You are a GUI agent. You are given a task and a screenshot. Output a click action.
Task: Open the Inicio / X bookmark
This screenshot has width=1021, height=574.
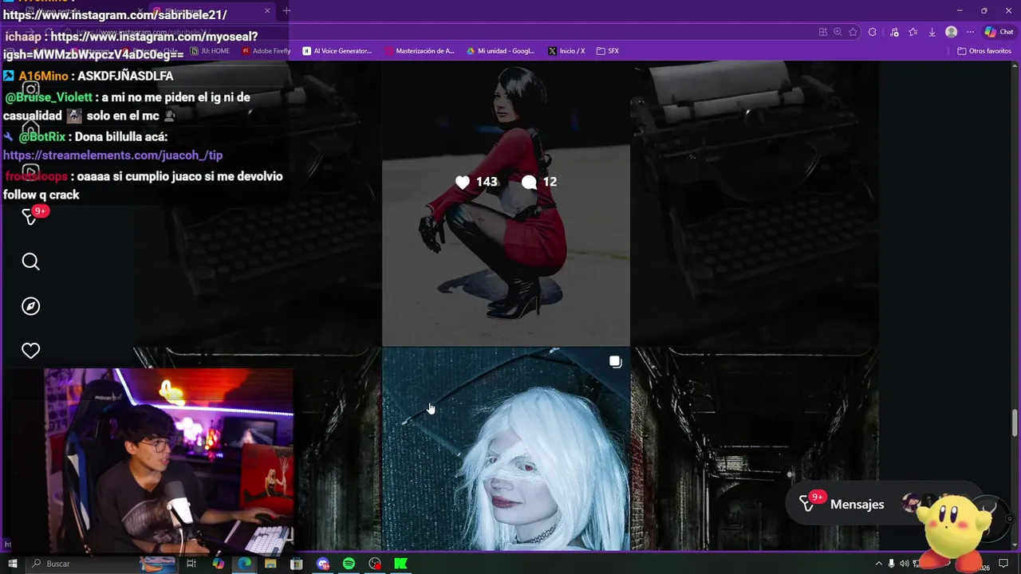tap(566, 51)
